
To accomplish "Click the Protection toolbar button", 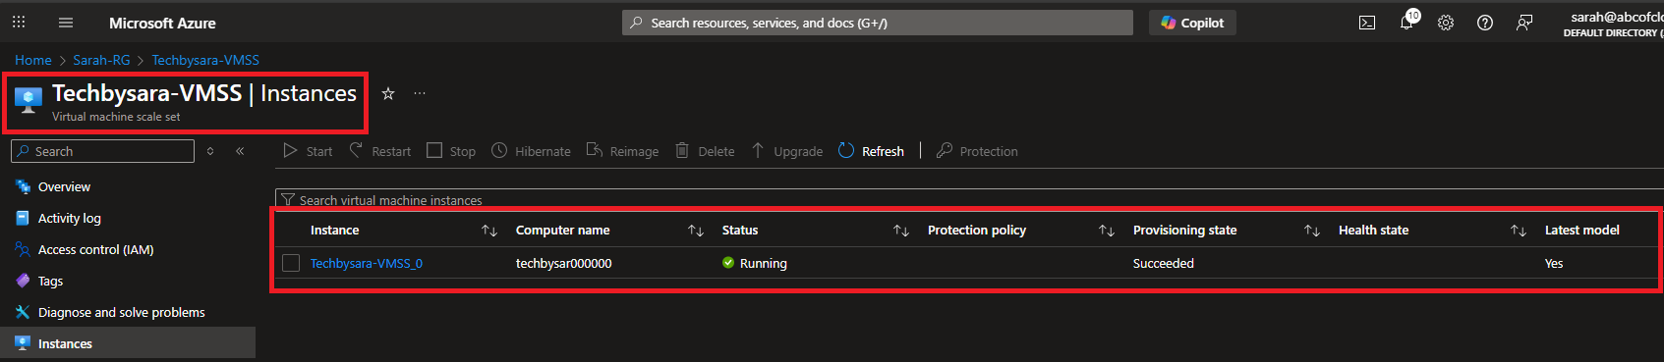I will [x=977, y=151].
